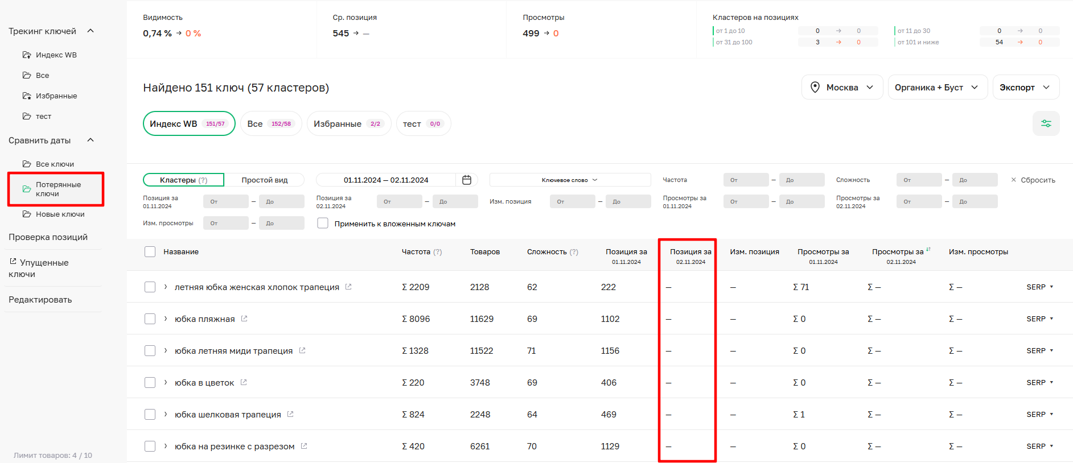Open external link for юбка пляжная

click(244, 319)
